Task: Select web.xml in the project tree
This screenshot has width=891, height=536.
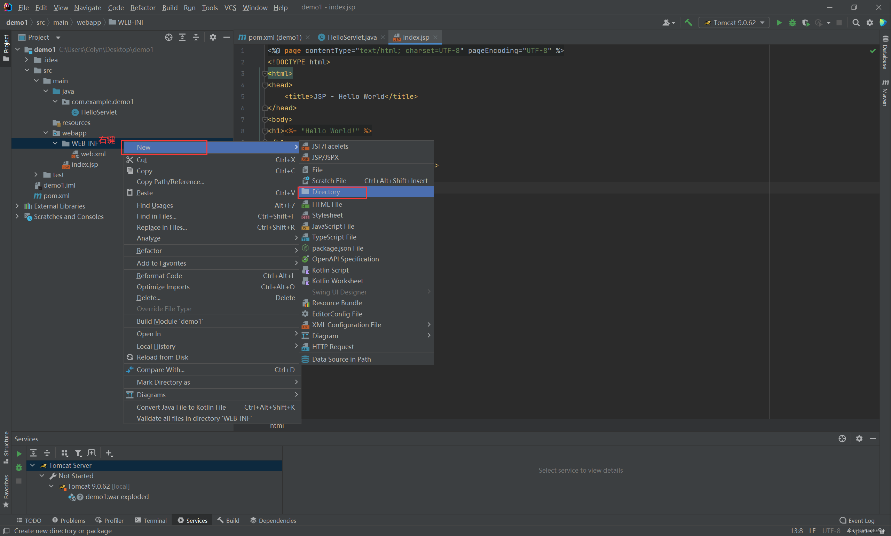Action: click(x=93, y=154)
